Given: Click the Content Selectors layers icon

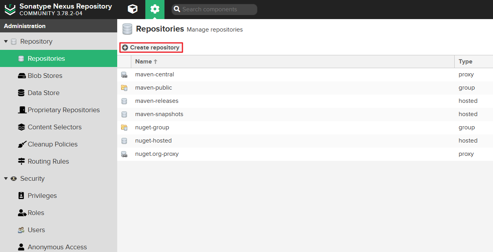Looking at the screenshot, I should tap(21, 127).
